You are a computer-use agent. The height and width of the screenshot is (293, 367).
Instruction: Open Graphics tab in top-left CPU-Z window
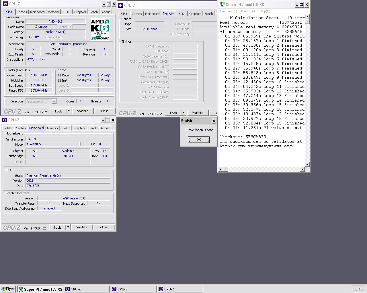(80, 12)
